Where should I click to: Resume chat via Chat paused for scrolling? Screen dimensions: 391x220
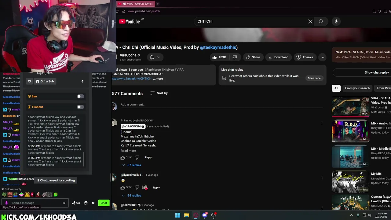tap(55, 180)
